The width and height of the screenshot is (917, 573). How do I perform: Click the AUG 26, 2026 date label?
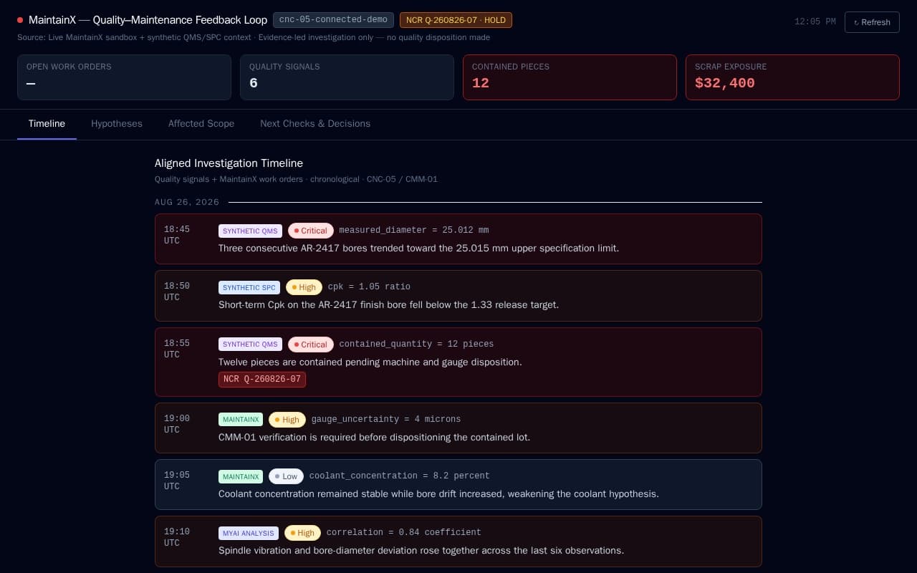[187, 203]
